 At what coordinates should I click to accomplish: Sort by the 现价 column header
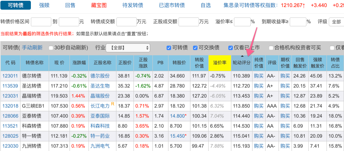[59, 63]
